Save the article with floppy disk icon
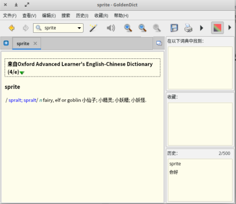 (x=174, y=28)
